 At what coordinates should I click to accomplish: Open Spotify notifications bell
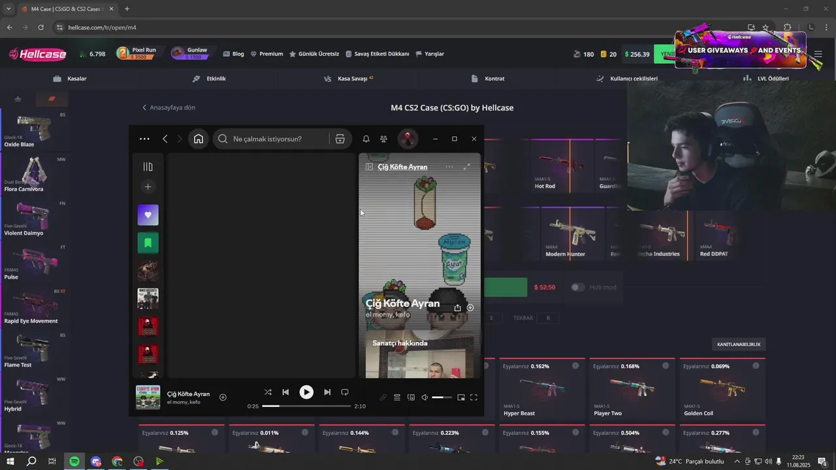pos(366,139)
